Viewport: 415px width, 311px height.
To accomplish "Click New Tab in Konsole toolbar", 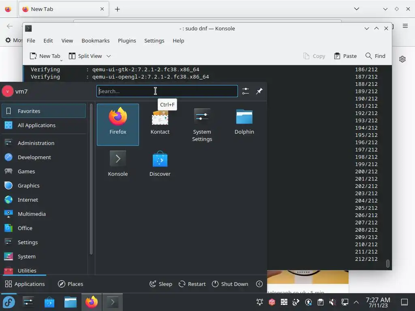I will 45,56.
